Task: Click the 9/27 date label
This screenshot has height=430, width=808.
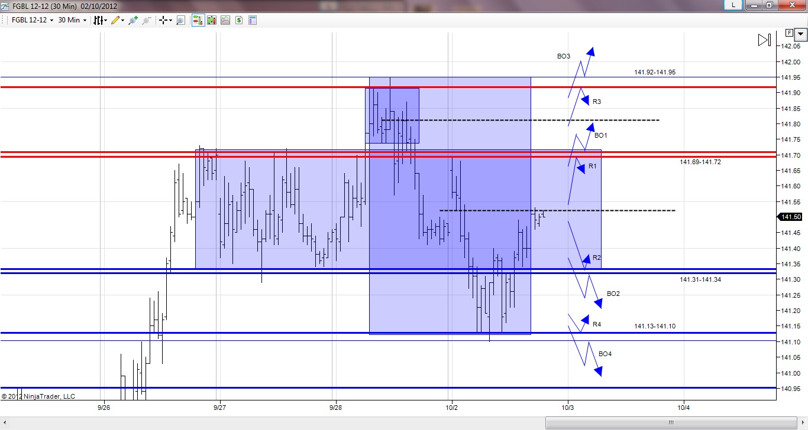Action: coord(219,408)
